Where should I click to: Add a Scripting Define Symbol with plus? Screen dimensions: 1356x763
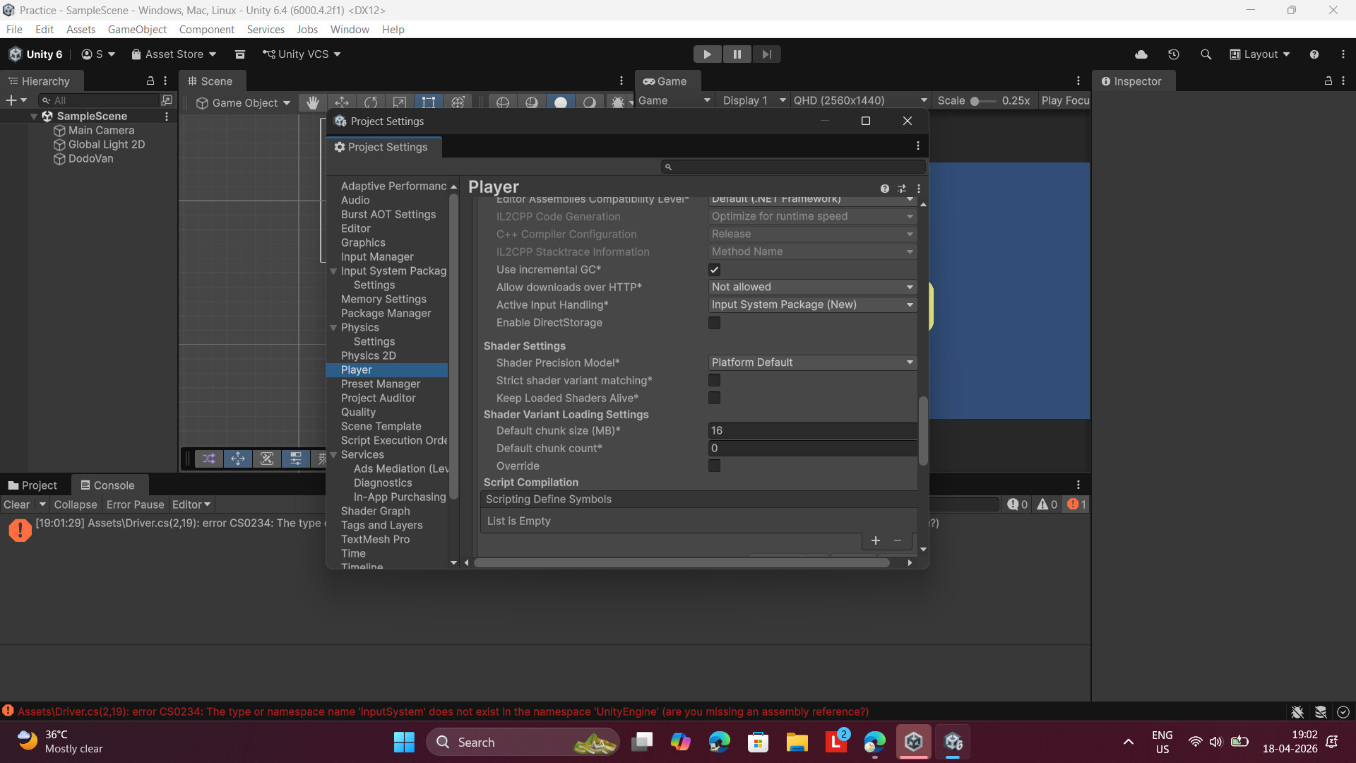click(875, 540)
